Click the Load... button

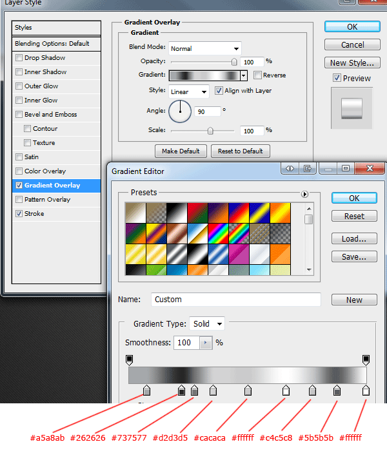354,239
